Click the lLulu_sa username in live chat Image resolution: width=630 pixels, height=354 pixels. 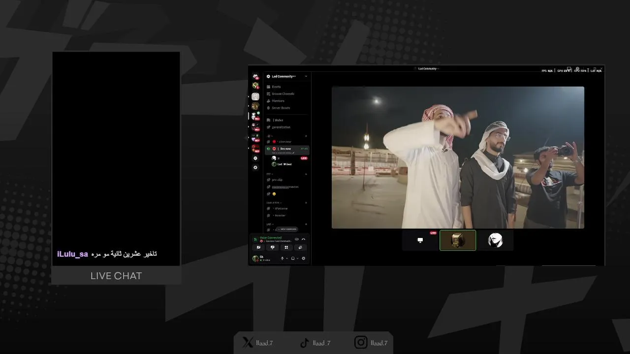click(72, 254)
